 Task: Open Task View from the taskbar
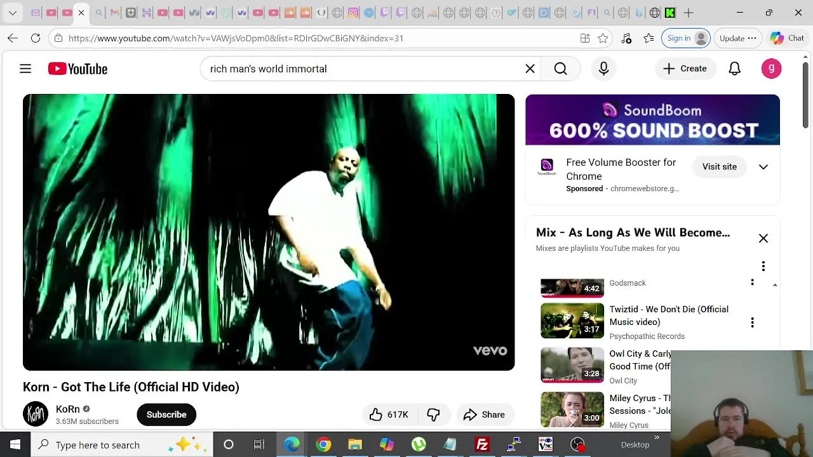point(259,445)
